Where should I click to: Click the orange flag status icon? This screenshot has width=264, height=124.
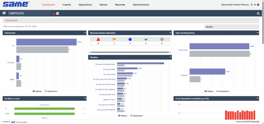114,39
